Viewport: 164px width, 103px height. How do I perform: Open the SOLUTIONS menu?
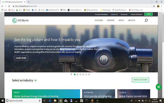pyautogui.click(x=99, y=20)
